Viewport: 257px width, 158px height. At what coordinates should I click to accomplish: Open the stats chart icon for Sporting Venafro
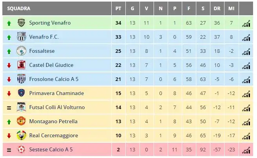click(246, 23)
